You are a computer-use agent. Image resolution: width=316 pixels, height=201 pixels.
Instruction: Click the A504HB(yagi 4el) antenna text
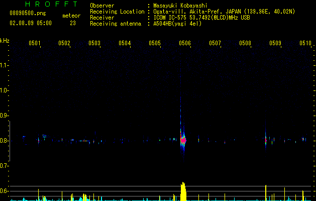pyautogui.click(x=177, y=24)
